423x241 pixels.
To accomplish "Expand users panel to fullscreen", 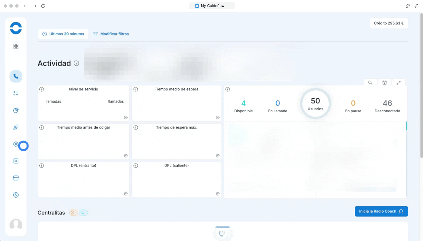I will (399, 83).
